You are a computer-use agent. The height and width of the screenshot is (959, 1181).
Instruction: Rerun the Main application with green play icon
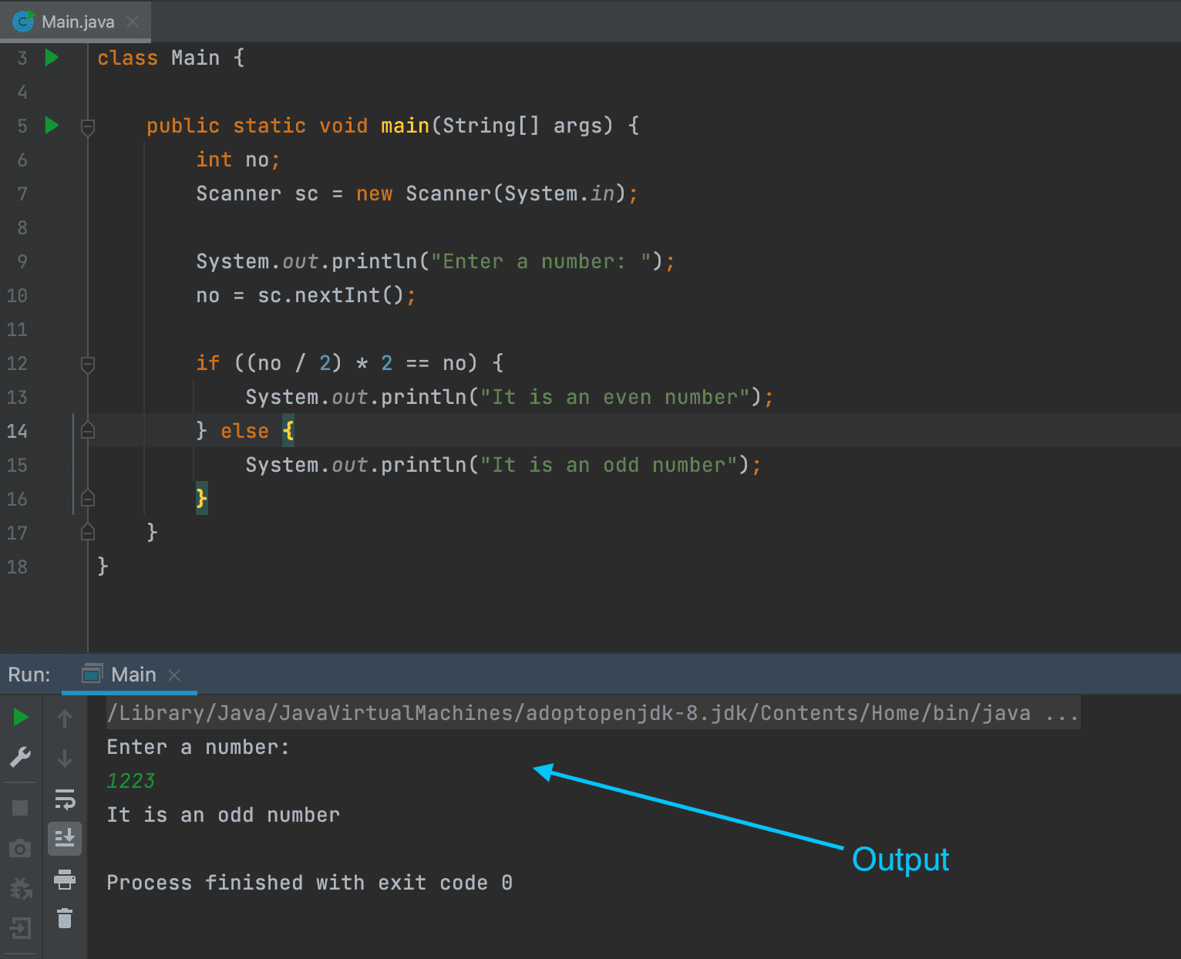pos(20,717)
